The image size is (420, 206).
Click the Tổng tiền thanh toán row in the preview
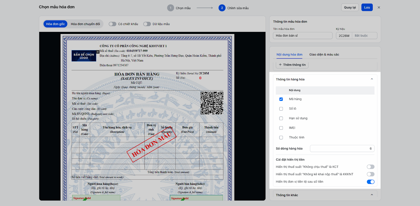(x=148, y=172)
